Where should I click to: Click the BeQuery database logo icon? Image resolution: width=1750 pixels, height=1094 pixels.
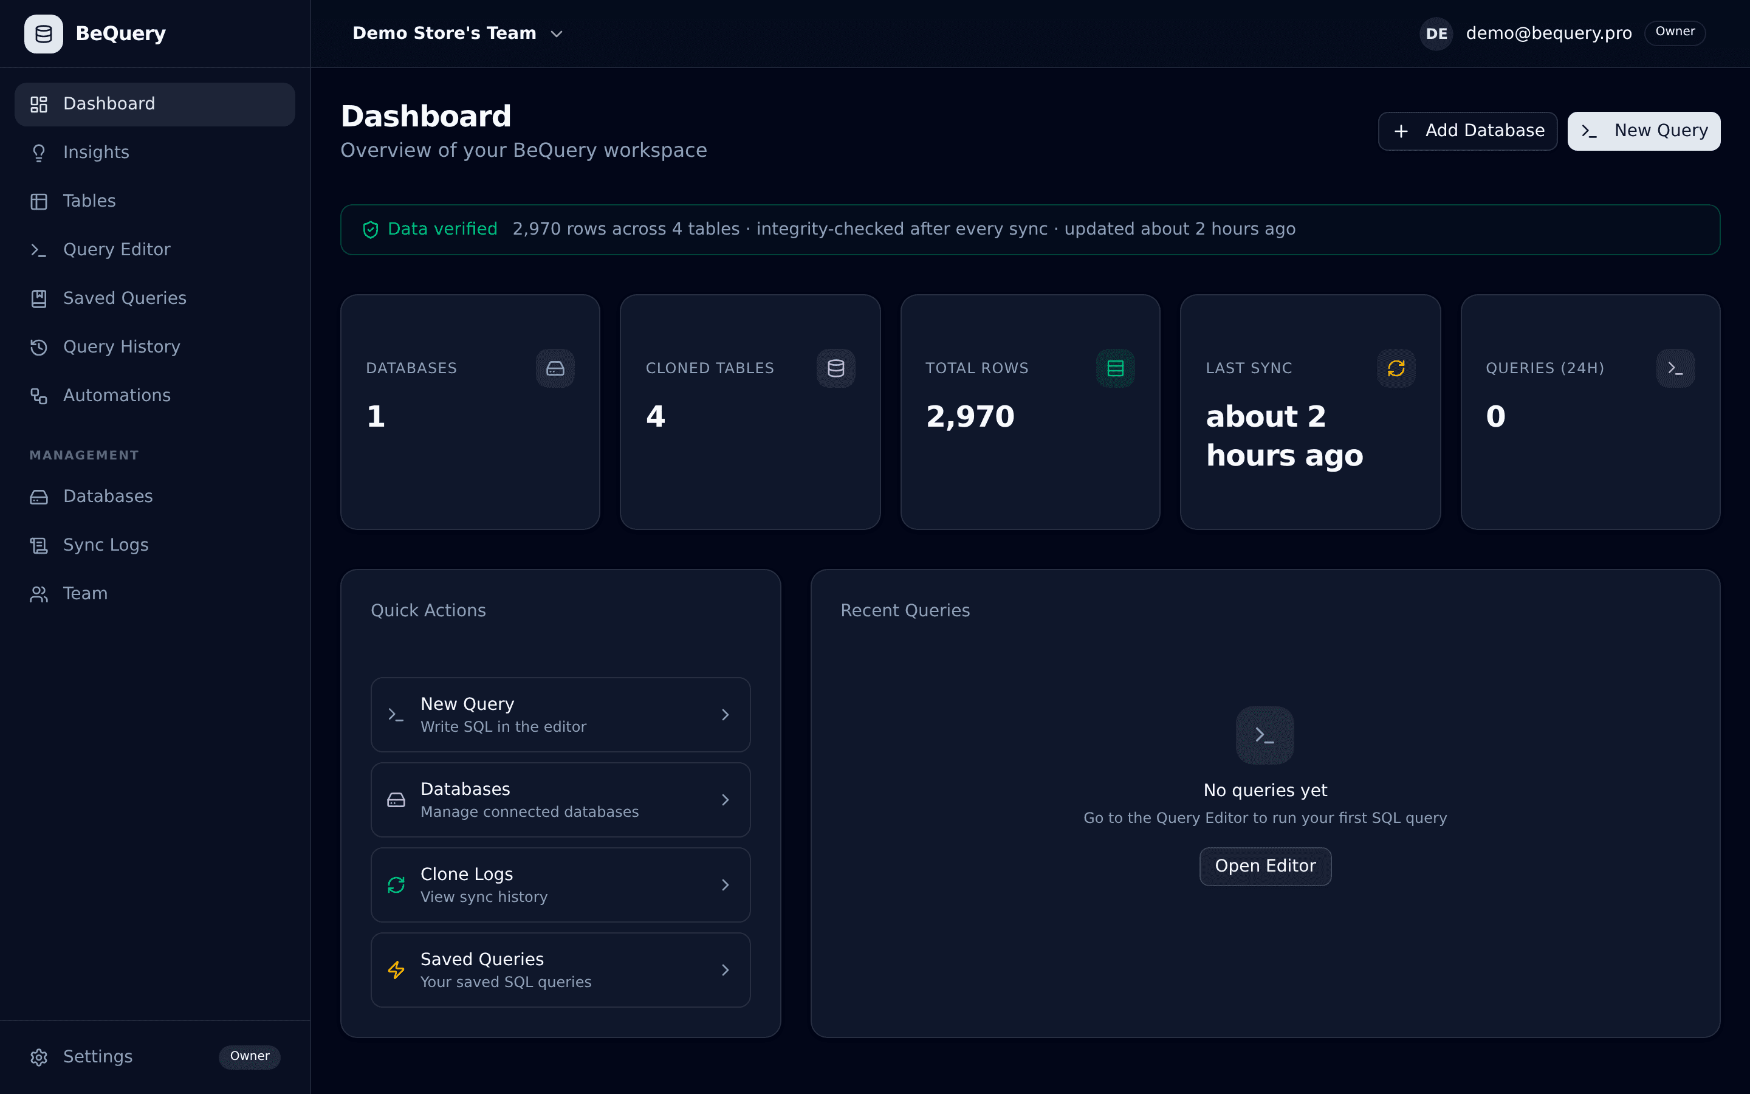[43, 34]
